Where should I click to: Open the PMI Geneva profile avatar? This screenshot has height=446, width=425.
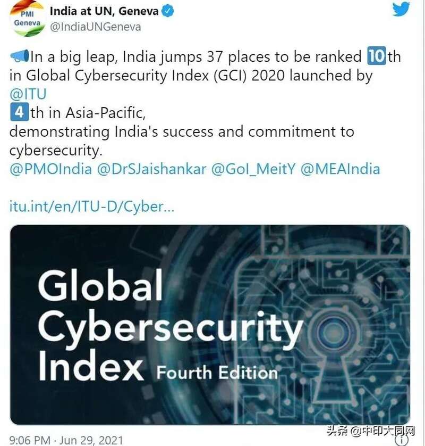coord(28,19)
